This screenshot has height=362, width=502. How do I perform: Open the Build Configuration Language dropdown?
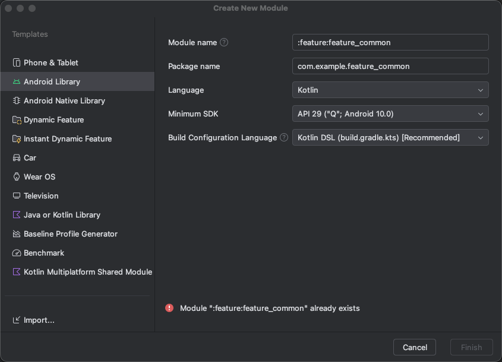point(390,137)
